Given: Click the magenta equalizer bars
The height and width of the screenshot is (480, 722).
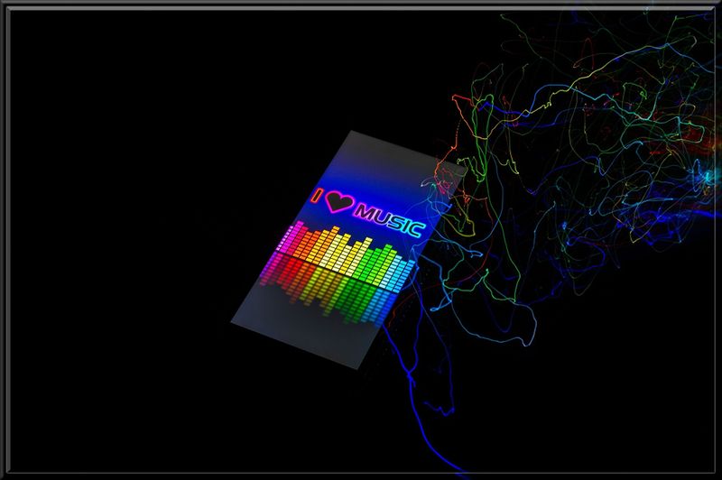Looking at the screenshot, I should point(290,242).
